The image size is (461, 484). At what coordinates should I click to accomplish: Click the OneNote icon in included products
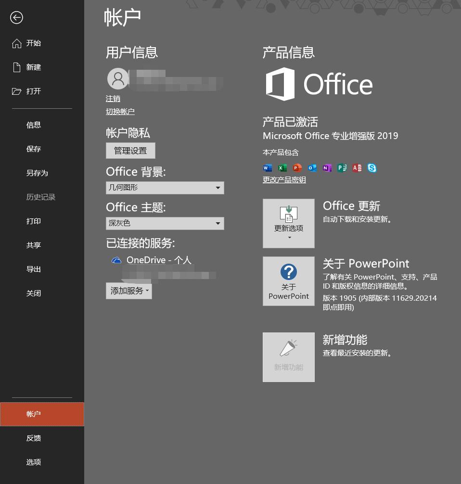click(327, 168)
